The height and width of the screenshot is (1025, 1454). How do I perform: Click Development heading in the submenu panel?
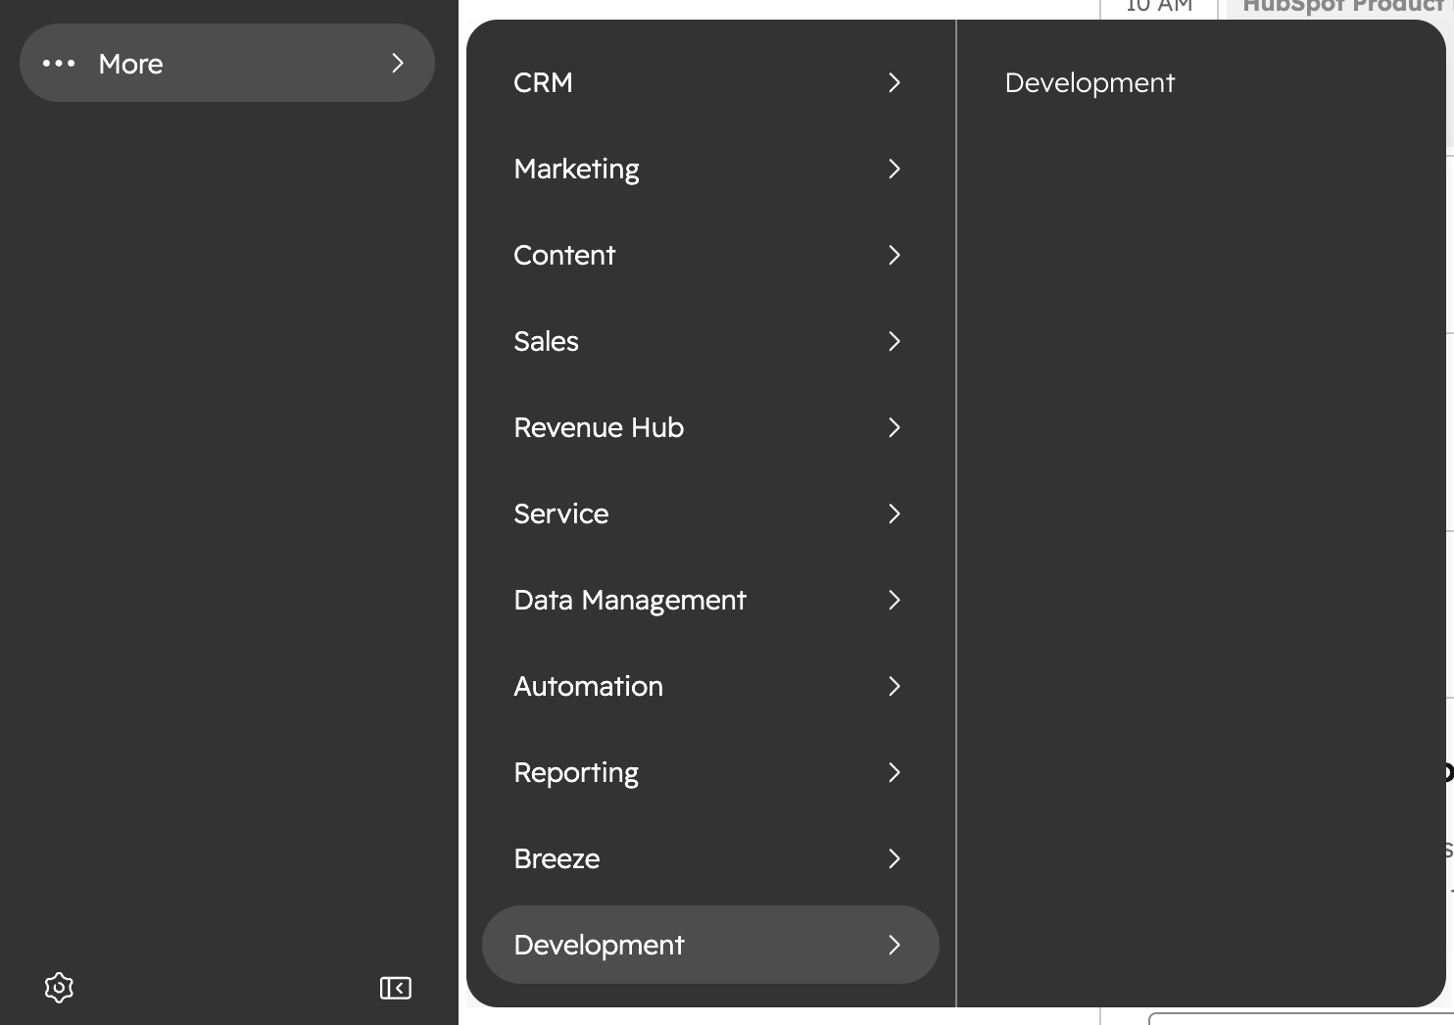click(1090, 83)
